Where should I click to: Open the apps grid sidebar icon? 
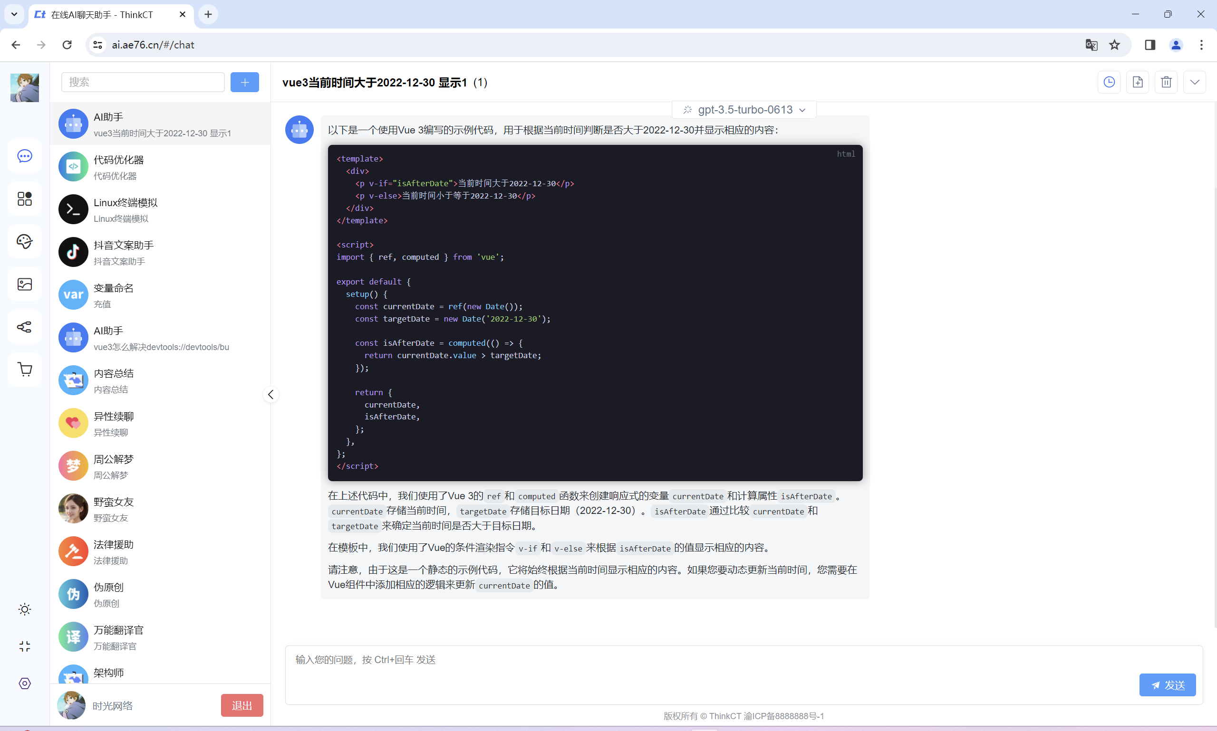25,199
